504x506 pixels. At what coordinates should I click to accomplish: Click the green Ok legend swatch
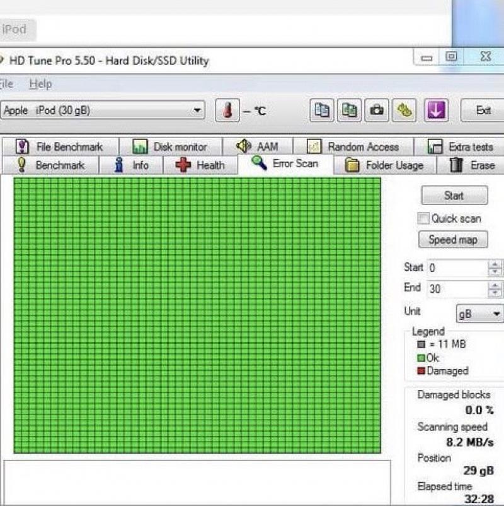(x=421, y=358)
